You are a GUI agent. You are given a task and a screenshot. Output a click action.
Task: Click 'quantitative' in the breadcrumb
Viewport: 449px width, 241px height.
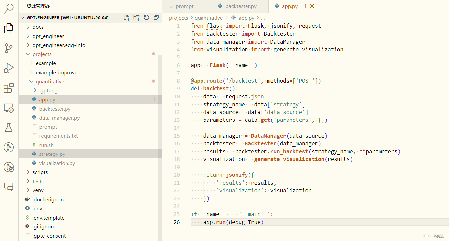(x=208, y=18)
